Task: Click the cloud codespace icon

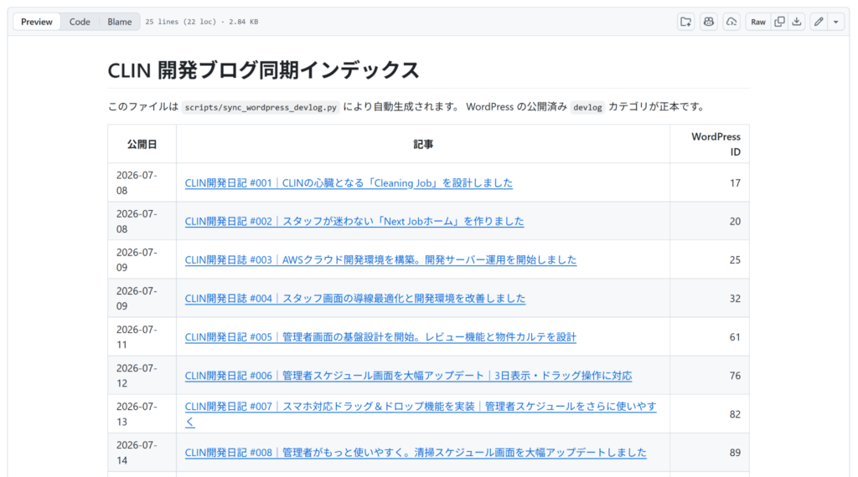Action: [x=731, y=22]
